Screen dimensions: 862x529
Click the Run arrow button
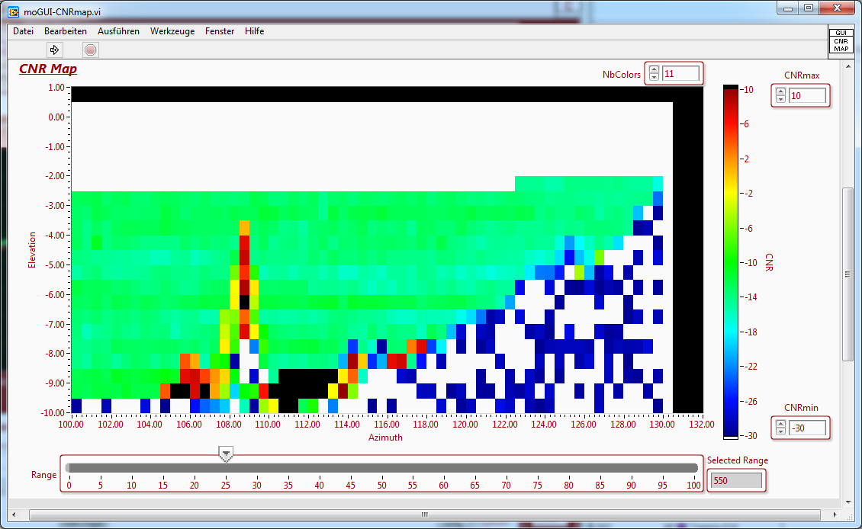pos(54,50)
